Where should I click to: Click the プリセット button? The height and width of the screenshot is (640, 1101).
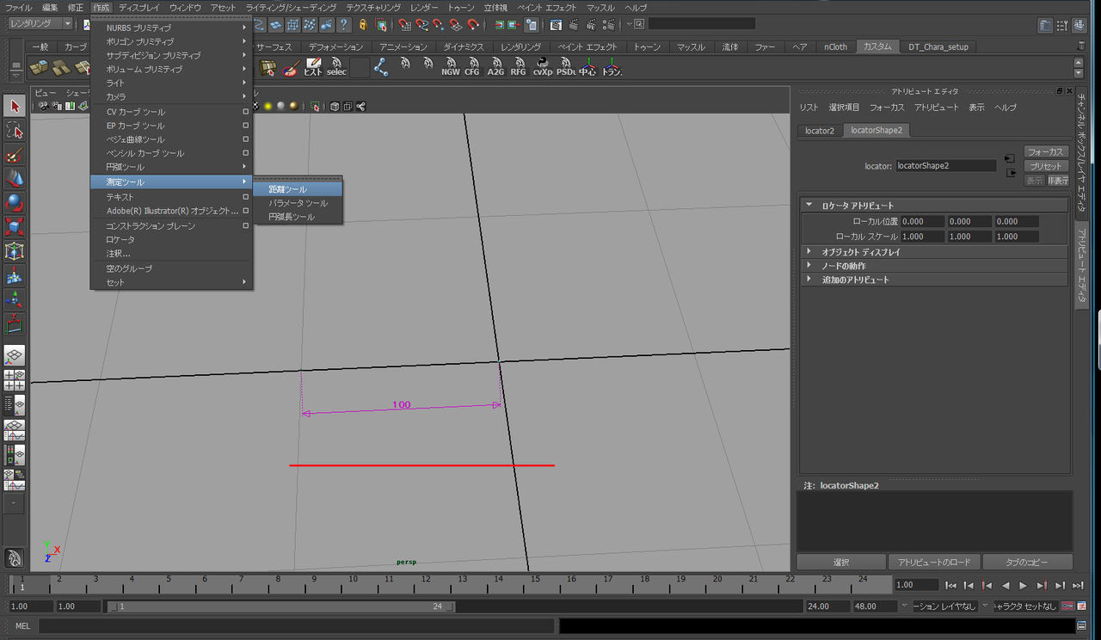tap(1046, 166)
